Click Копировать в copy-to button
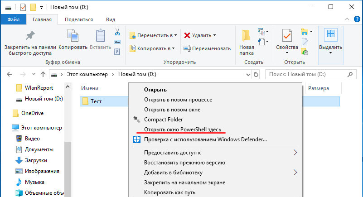This screenshot has width=363, height=197. coord(152,48)
